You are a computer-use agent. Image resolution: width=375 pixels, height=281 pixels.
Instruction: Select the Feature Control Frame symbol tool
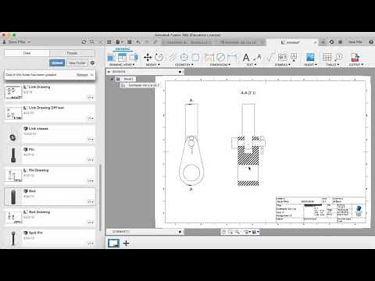282,57
